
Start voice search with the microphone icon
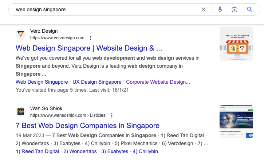click(x=220, y=9)
